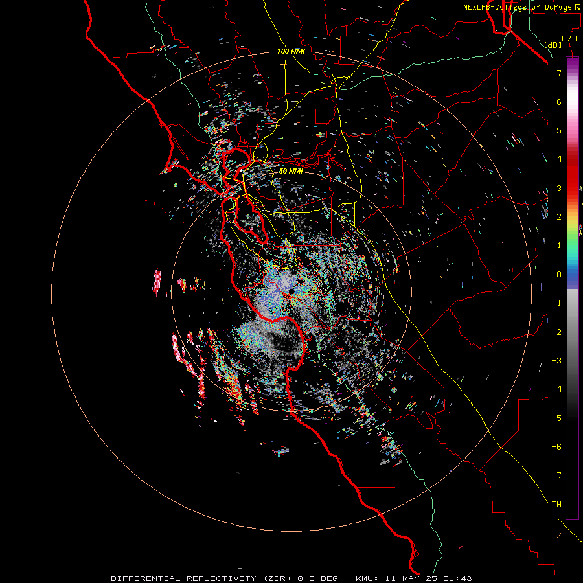Click the "-2" tick label on the scale

click(x=556, y=332)
